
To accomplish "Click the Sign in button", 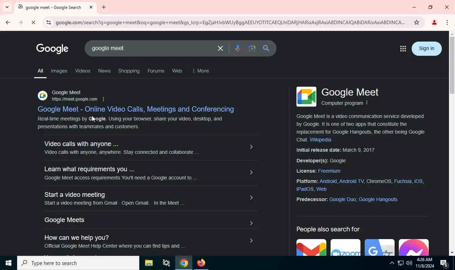I will pyautogui.click(x=427, y=49).
